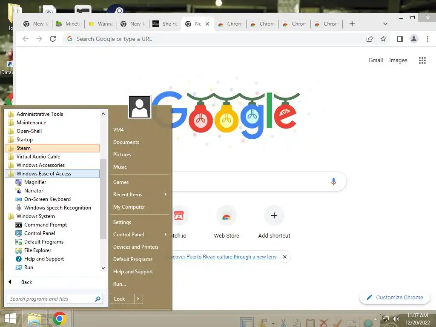
Task: Click the Chrome back arrow
Action: tap(26, 39)
